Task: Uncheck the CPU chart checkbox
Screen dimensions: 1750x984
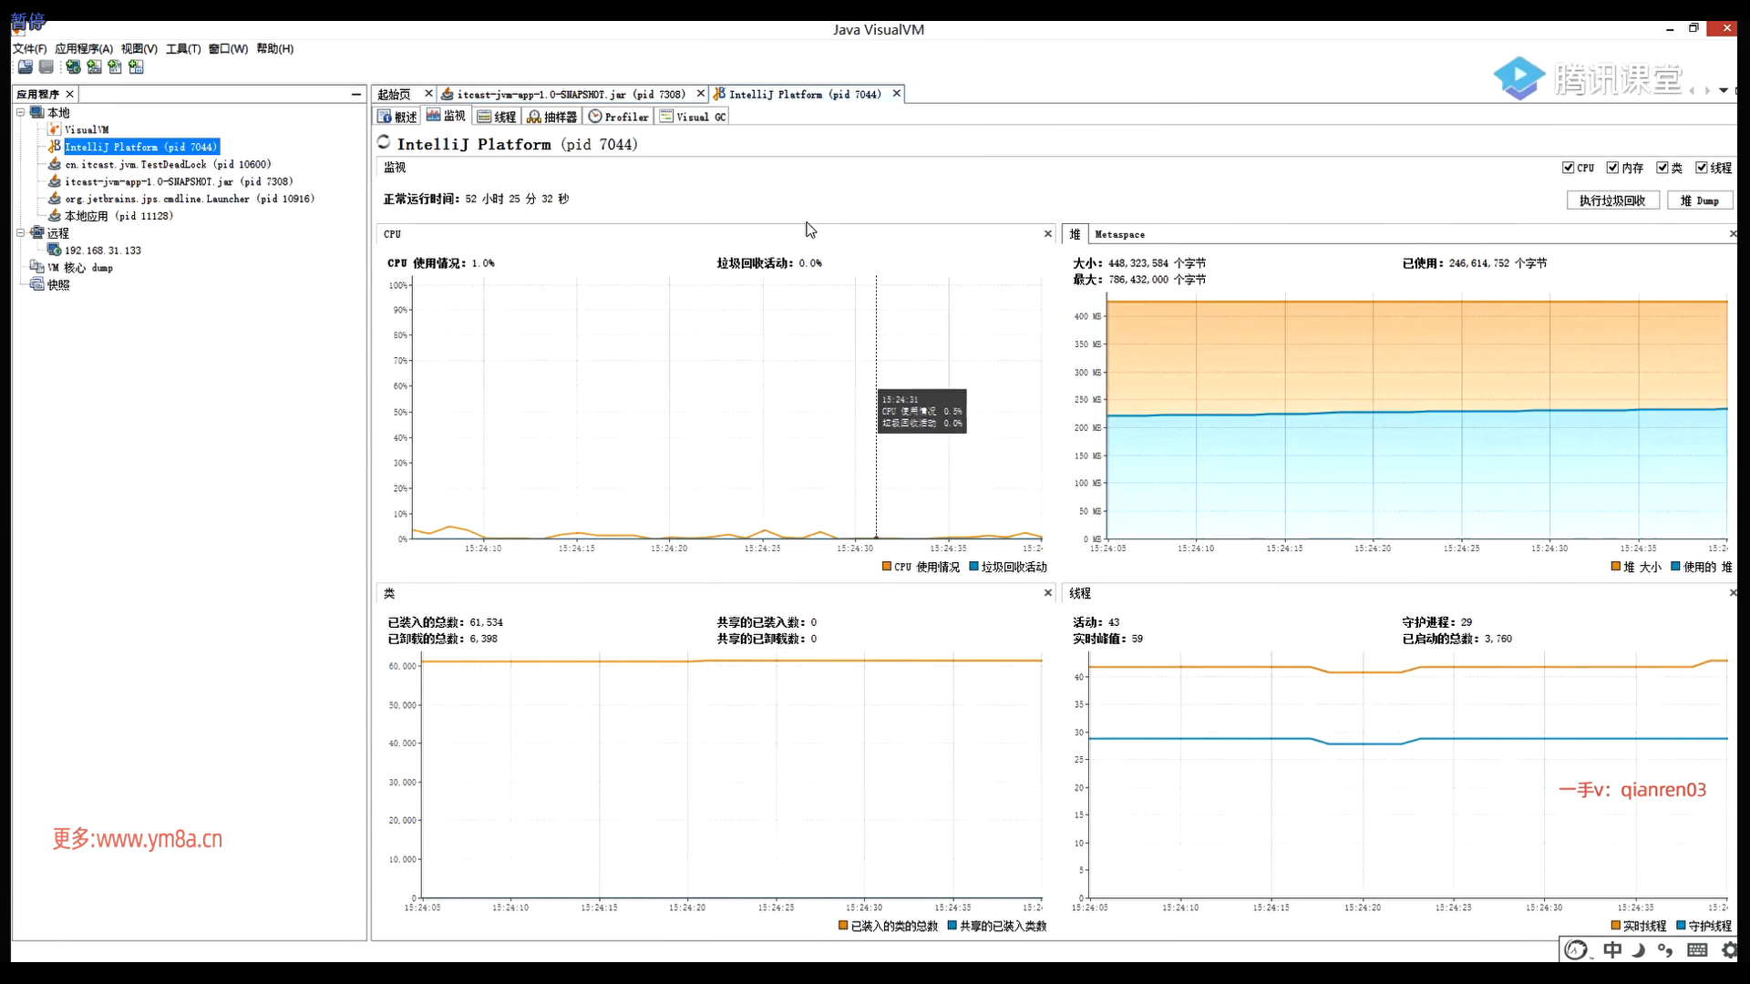Action: (x=1568, y=168)
